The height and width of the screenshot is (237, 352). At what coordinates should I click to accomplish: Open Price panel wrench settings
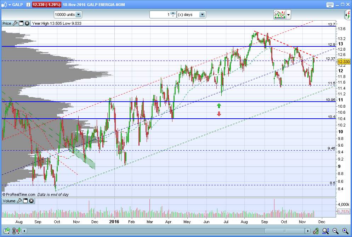pyautogui.click(x=15, y=23)
